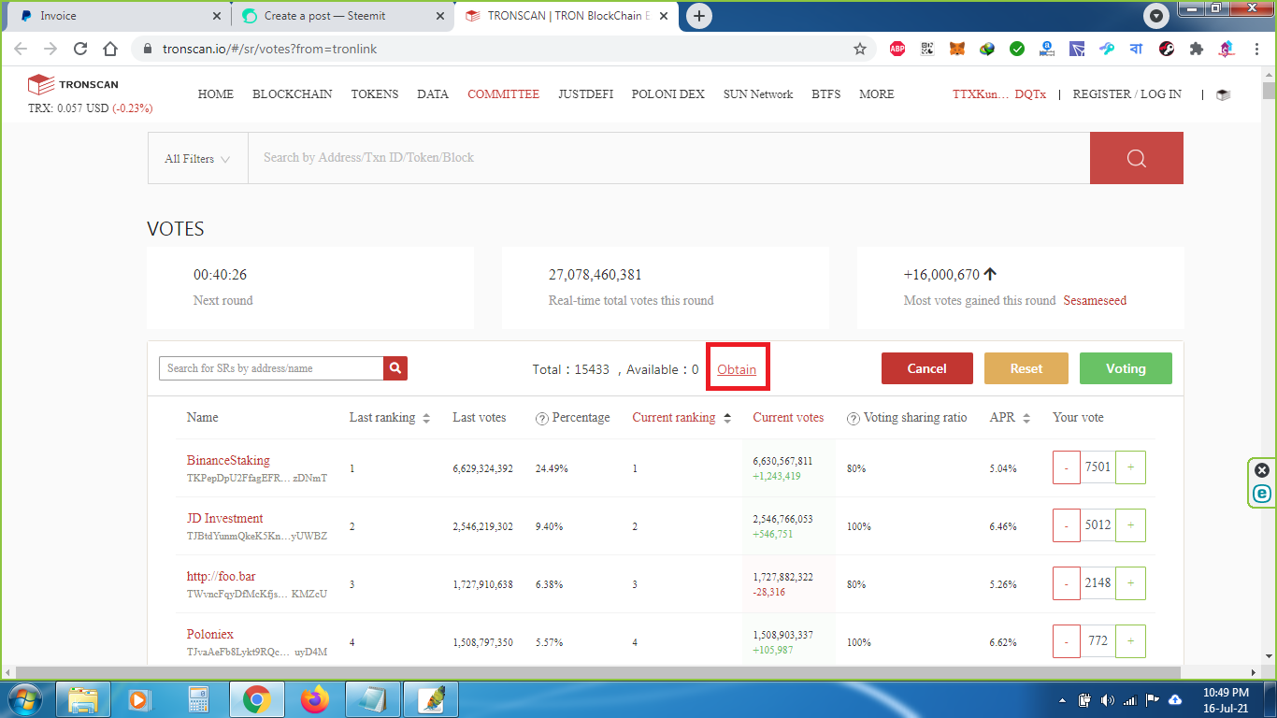Decrease Poloniex vote with minus button
1277x718 pixels.
1067,641
